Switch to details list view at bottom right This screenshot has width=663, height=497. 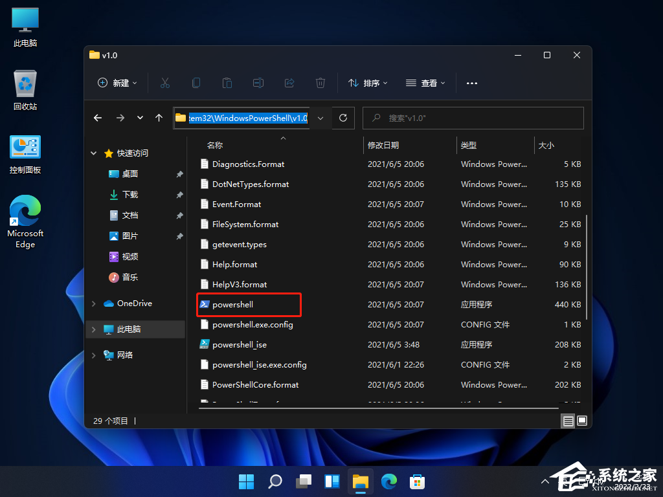point(568,421)
